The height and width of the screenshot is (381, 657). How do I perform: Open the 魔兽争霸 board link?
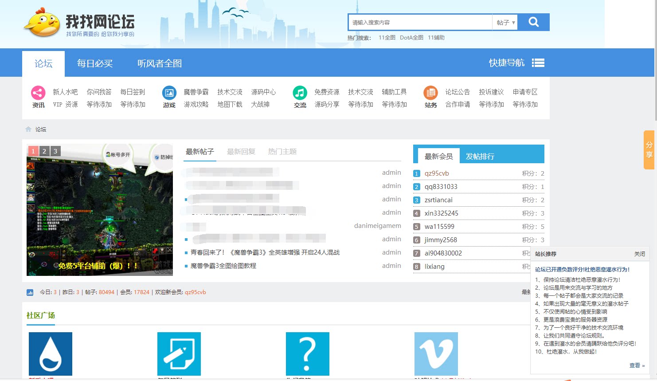(196, 92)
